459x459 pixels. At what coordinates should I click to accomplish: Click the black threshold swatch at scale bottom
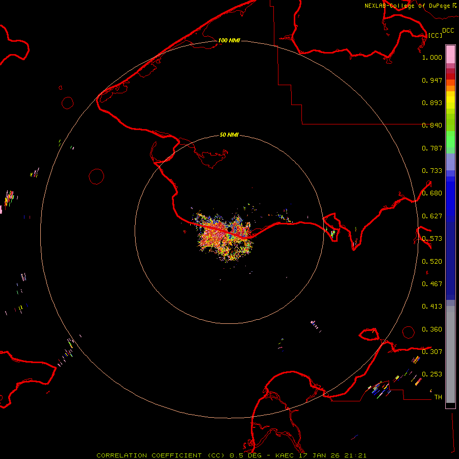click(x=450, y=405)
